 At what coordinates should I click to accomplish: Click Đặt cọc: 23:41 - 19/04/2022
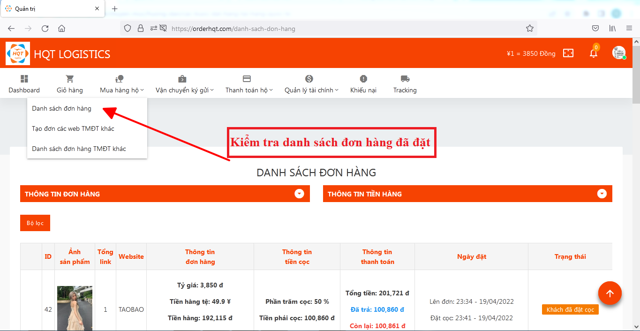472,318
